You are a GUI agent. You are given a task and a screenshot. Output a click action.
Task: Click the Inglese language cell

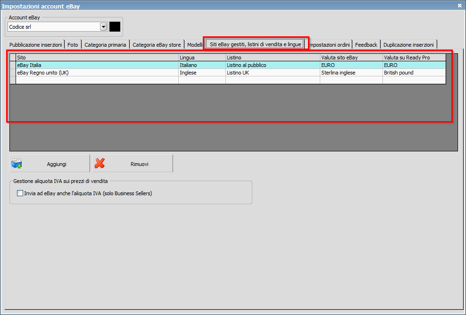202,73
